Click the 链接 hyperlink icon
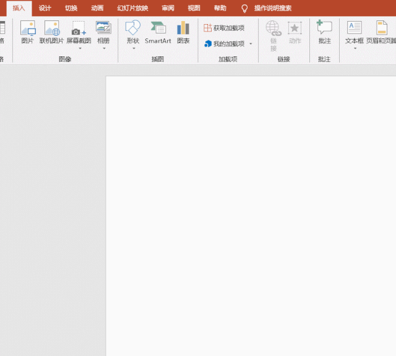This screenshot has width=396, height=356. coord(273,28)
